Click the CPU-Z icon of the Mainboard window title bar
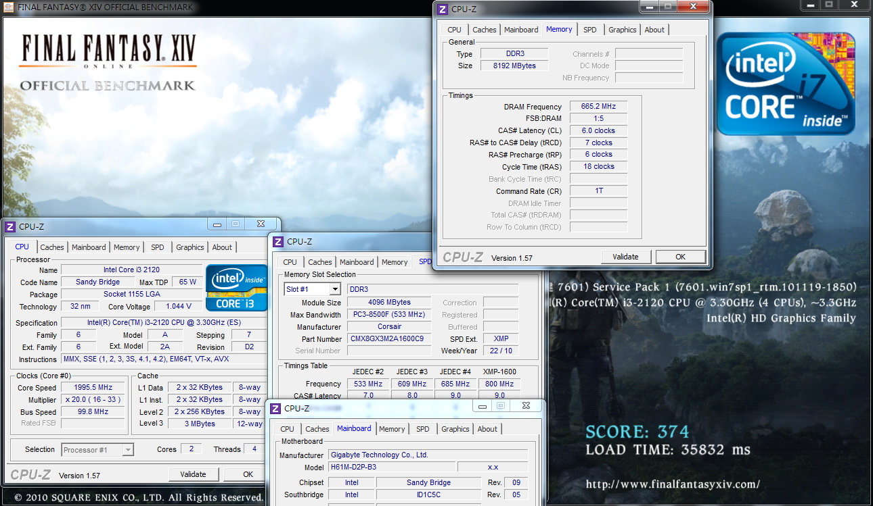This screenshot has height=506, width=873. [275, 408]
